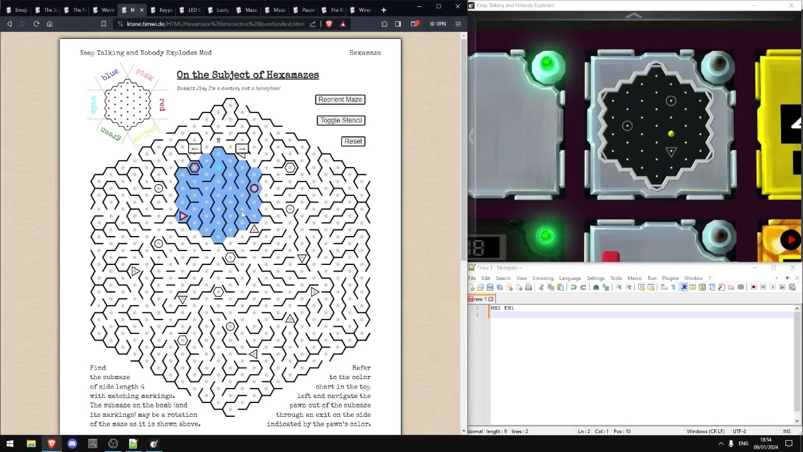Screen dimensions: 803x452
Task: Click the Print icon in Notepad++ toolbar
Action: coord(528,288)
